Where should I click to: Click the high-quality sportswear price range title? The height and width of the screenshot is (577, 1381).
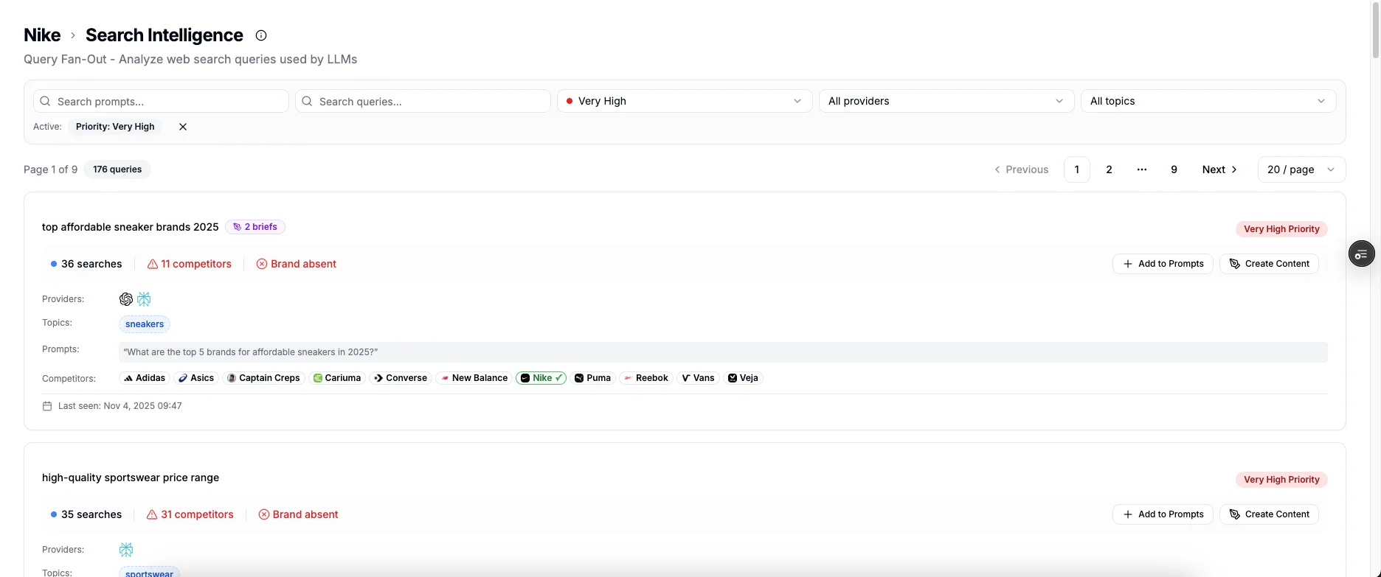pyautogui.click(x=131, y=478)
